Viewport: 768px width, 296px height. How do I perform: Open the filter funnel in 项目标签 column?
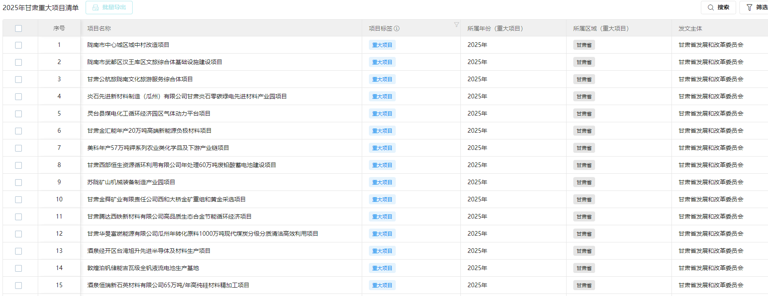tap(456, 25)
